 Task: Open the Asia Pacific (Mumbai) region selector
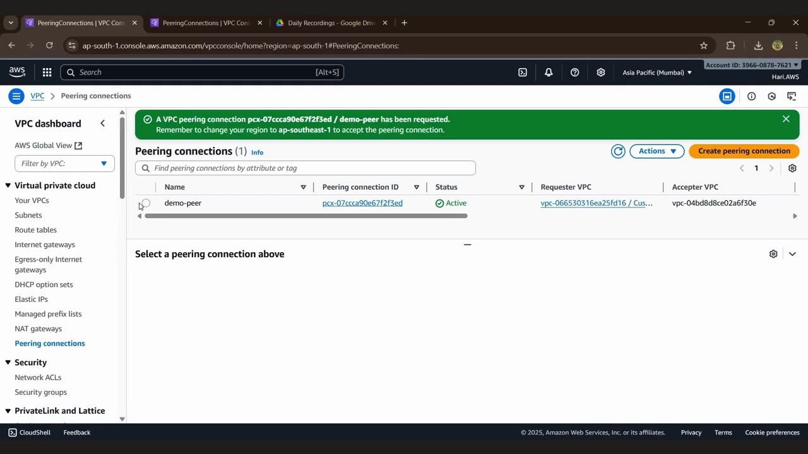pyautogui.click(x=657, y=73)
